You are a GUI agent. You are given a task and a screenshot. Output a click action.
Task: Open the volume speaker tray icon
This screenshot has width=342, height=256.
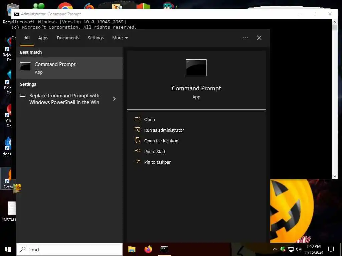[299, 249]
